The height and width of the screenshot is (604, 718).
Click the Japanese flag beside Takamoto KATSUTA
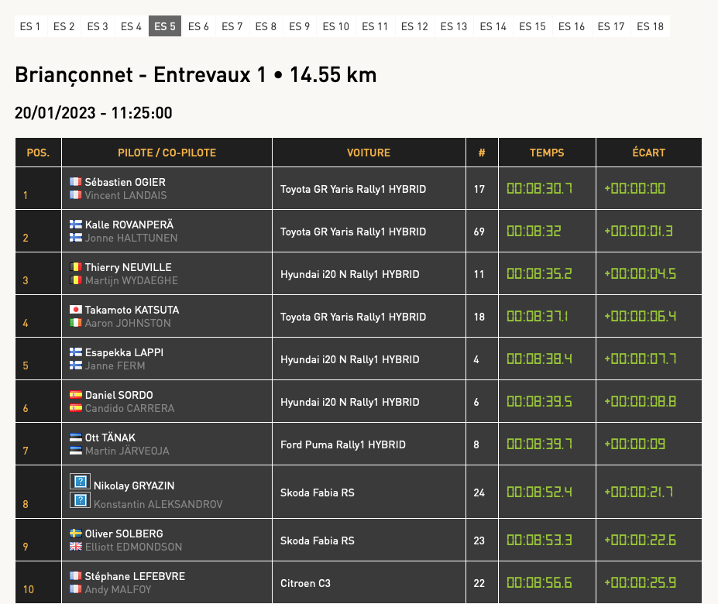click(76, 310)
